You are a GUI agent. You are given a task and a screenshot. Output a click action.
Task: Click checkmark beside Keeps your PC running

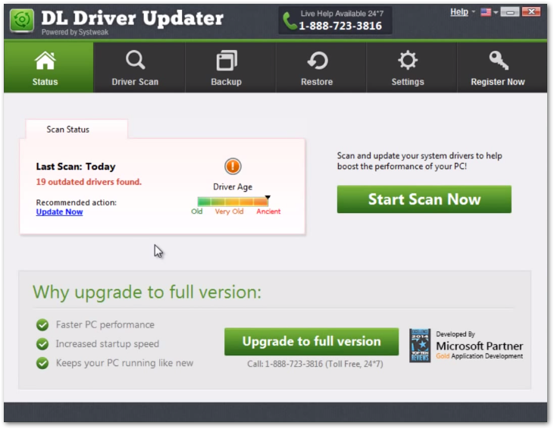click(42, 362)
